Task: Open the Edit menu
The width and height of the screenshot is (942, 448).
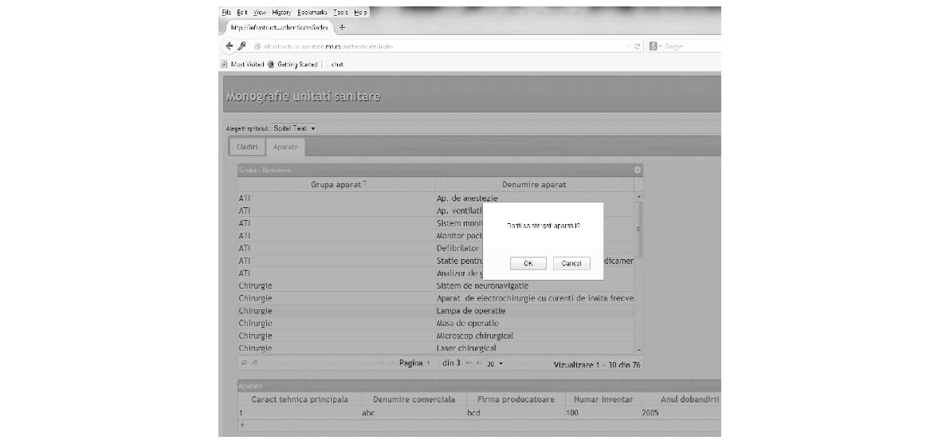Action: pyautogui.click(x=242, y=12)
